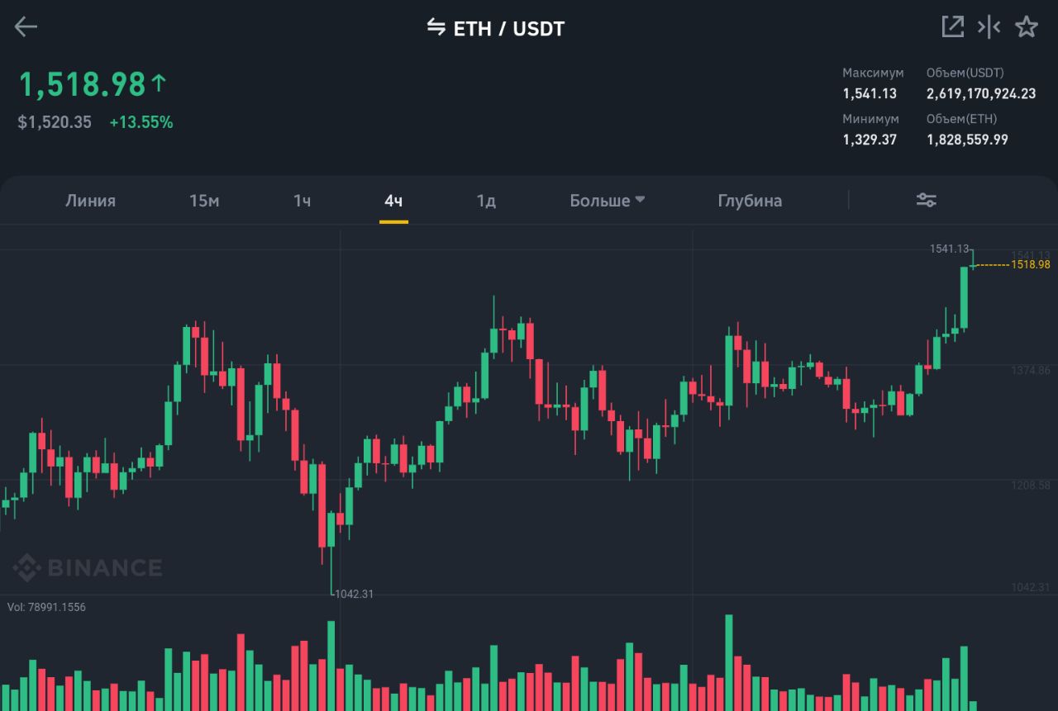Expand the Больше timeframe dropdown
This screenshot has width=1058, height=711.
pyautogui.click(x=607, y=201)
